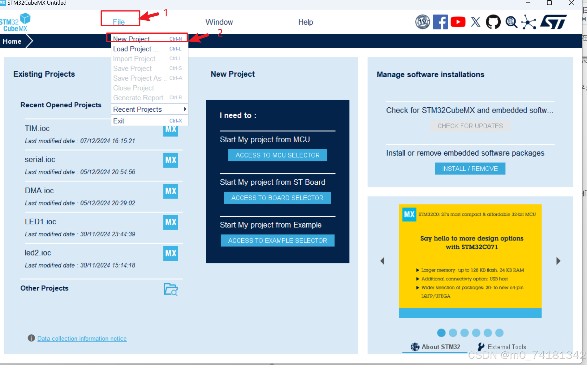Choose Load Project from the File menu
This screenshot has width=587, height=365.
(x=149, y=49)
